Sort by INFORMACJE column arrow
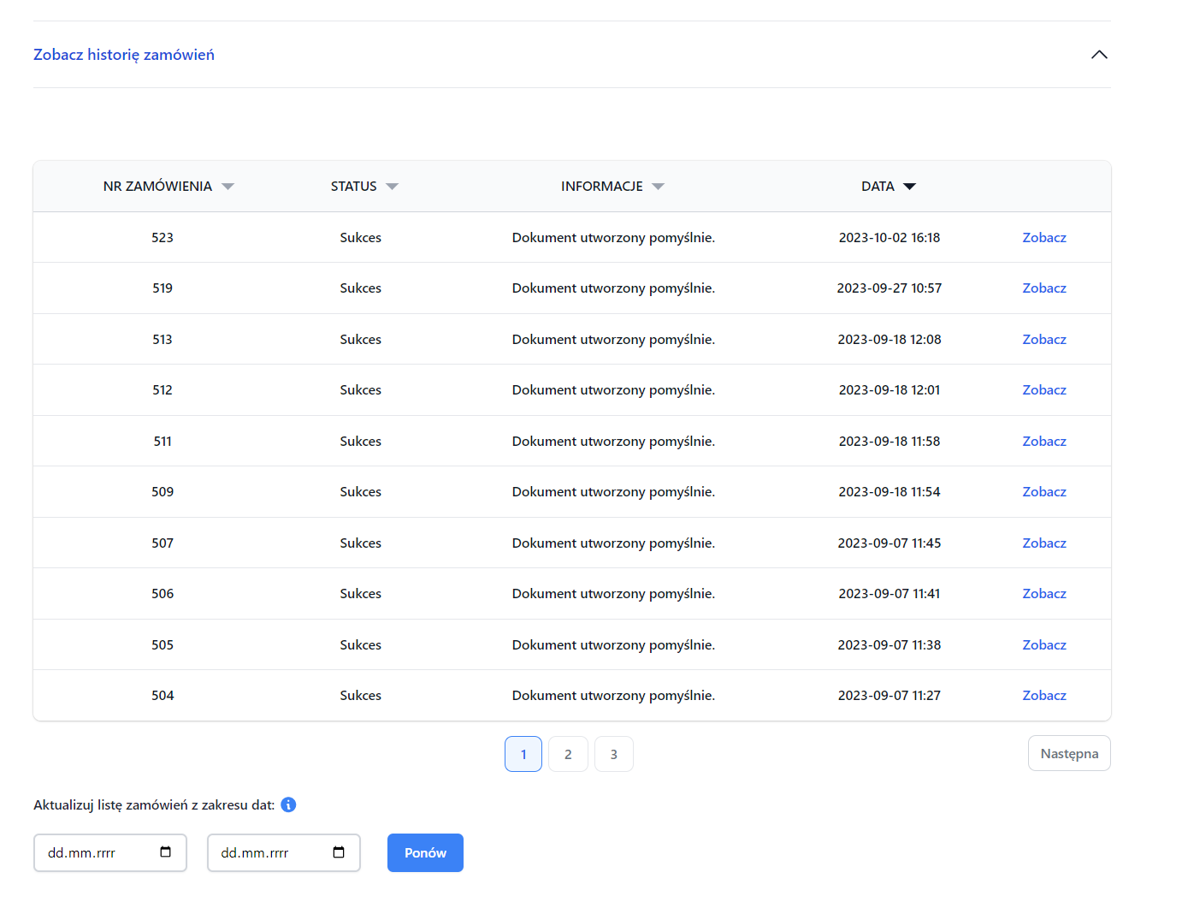Screen dimensions: 1182x908 pos(658,187)
